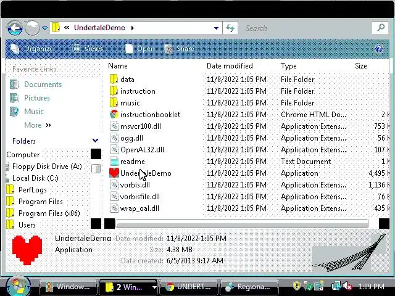The height and width of the screenshot is (296, 395).
Task: Click the large heart preview in details pane
Action: coord(27,250)
